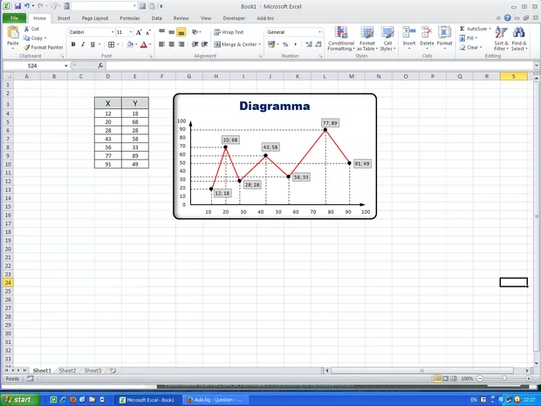This screenshot has width=541, height=406.
Task: Expand the Name Box dropdown arrow
Action: click(66, 65)
